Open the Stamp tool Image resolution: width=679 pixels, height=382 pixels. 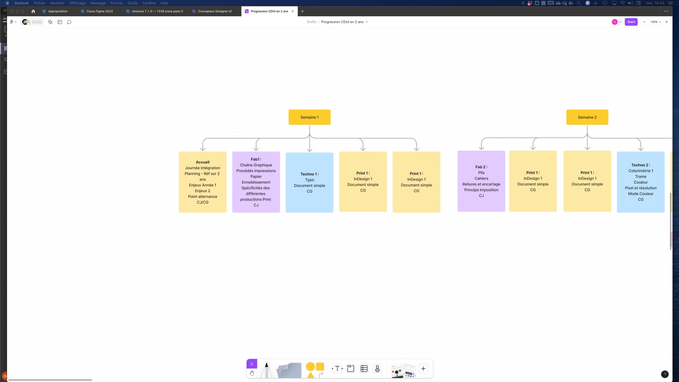pos(377,369)
